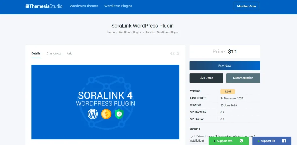Open the Member Area

click(x=246, y=6)
